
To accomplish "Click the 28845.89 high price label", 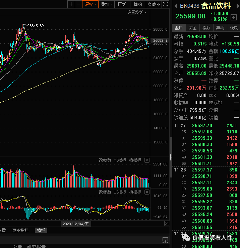I will (36, 26).
